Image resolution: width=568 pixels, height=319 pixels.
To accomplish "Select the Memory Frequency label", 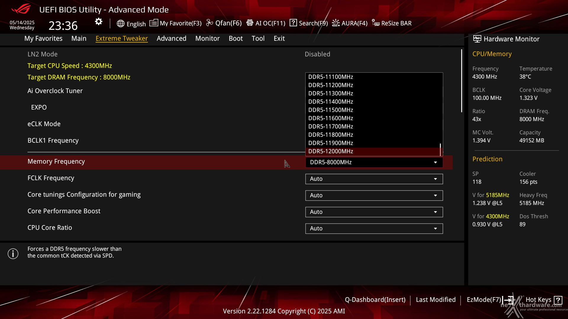I will [56, 162].
